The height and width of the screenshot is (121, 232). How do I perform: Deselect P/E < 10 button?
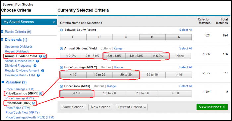pos(73,75)
